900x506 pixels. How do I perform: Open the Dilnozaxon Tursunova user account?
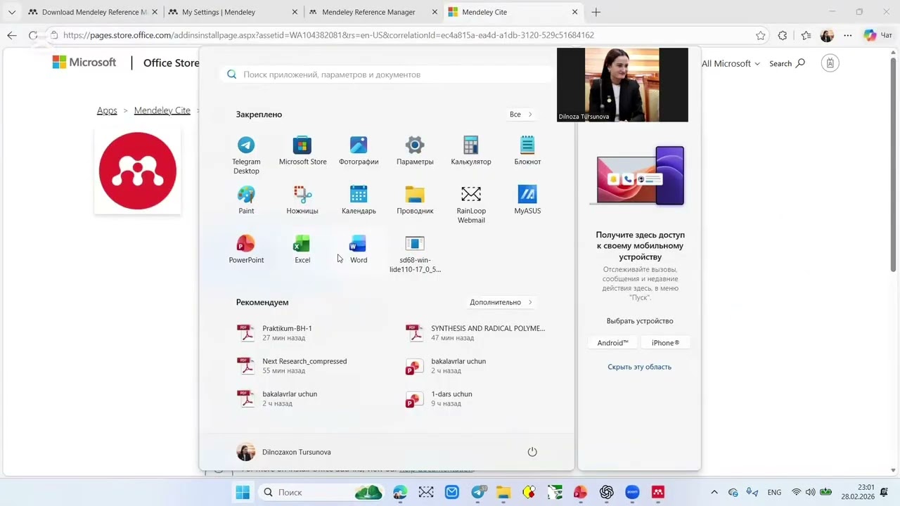(284, 452)
